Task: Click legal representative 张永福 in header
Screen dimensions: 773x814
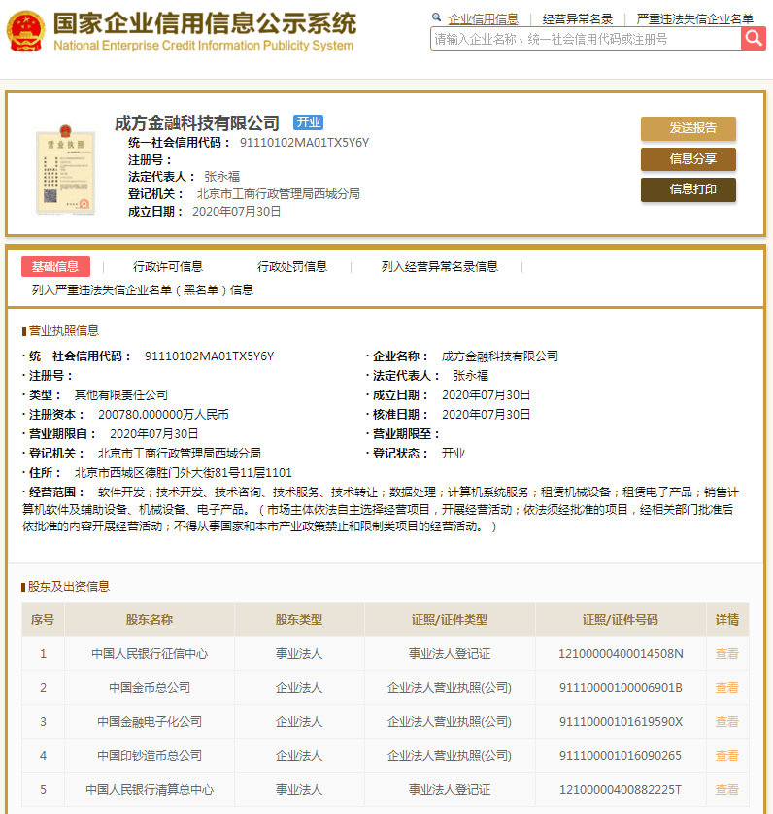Action: (x=222, y=177)
